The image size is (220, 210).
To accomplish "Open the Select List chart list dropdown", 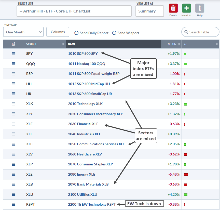I will (74, 11).
